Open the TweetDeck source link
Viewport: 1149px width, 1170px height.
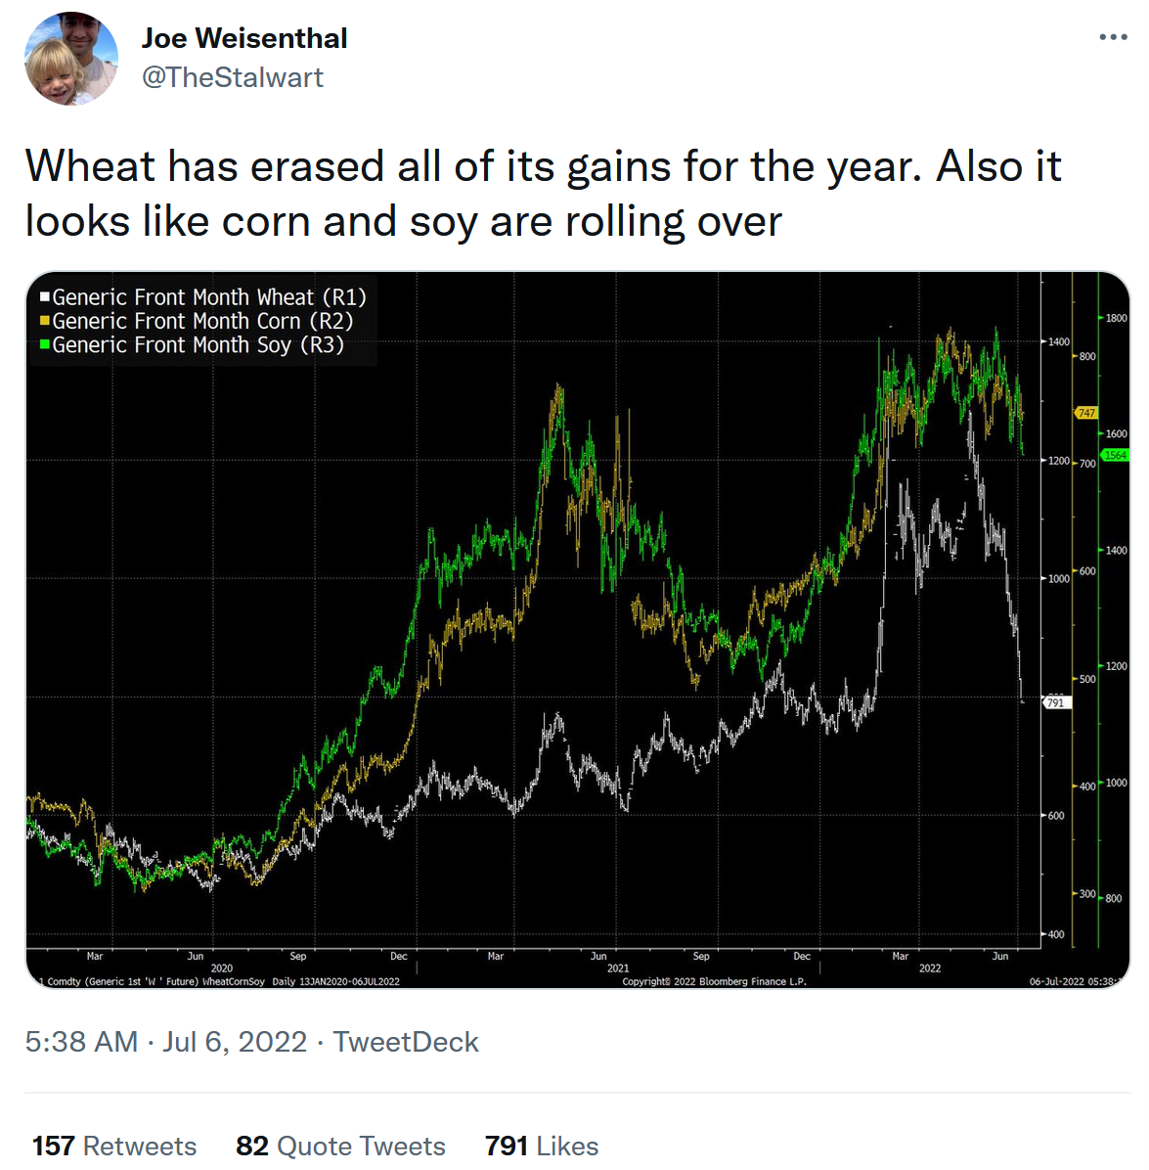click(x=406, y=1042)
